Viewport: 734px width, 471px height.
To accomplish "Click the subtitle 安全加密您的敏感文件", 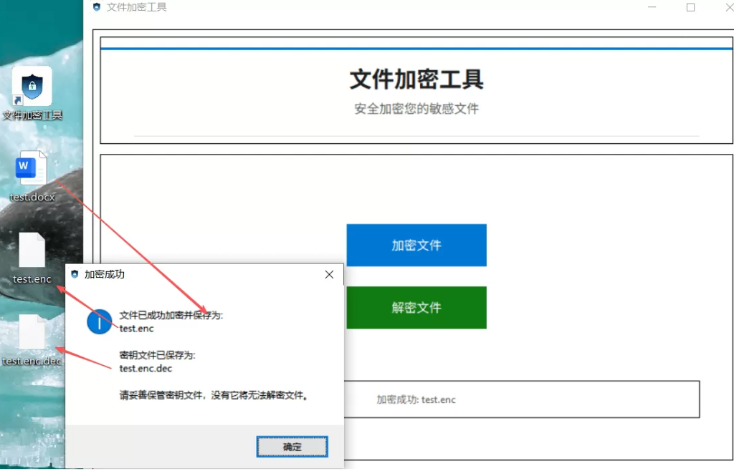I will [x=416, y=109].
